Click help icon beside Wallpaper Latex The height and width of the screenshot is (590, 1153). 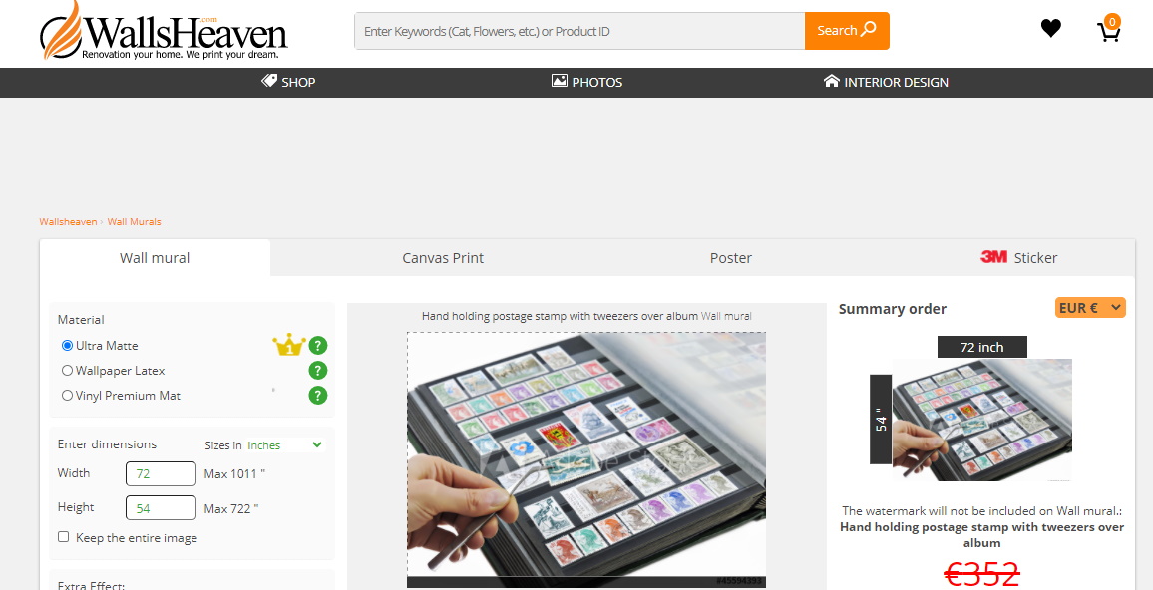tap(317, 371)
